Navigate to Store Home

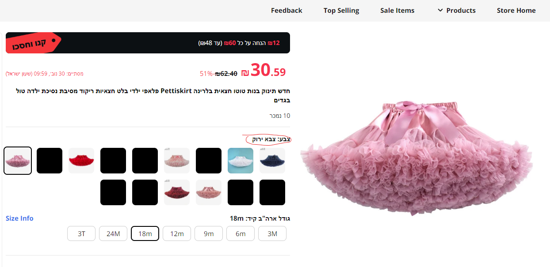[516, 11]
